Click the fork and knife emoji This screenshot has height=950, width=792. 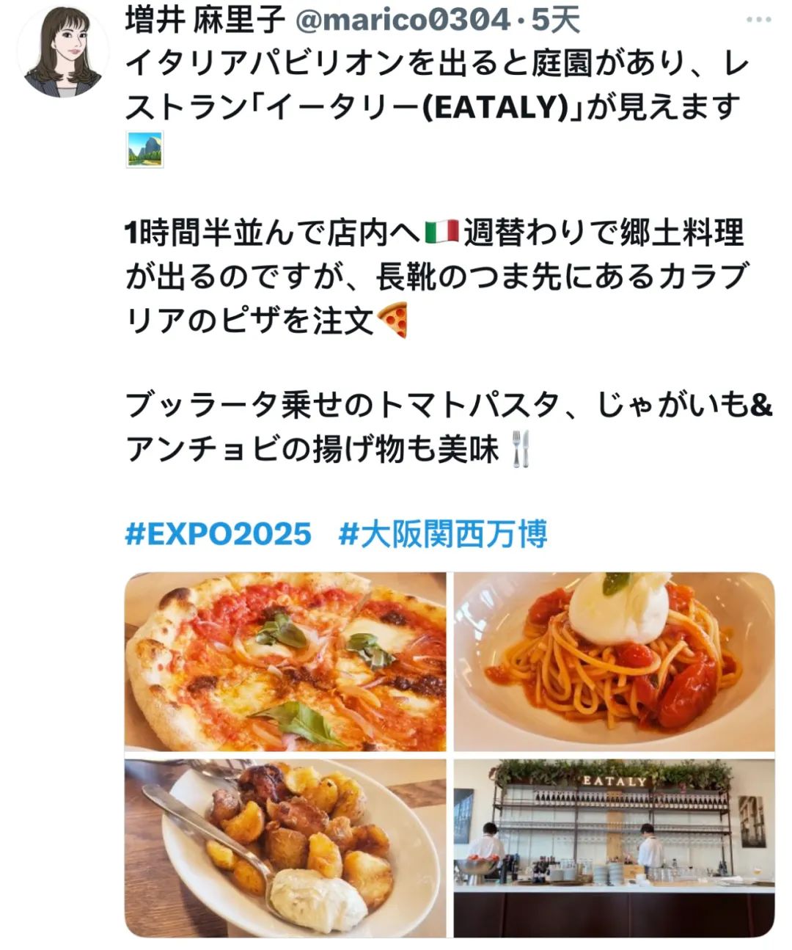pyautogui.click(x=521, y=448)
